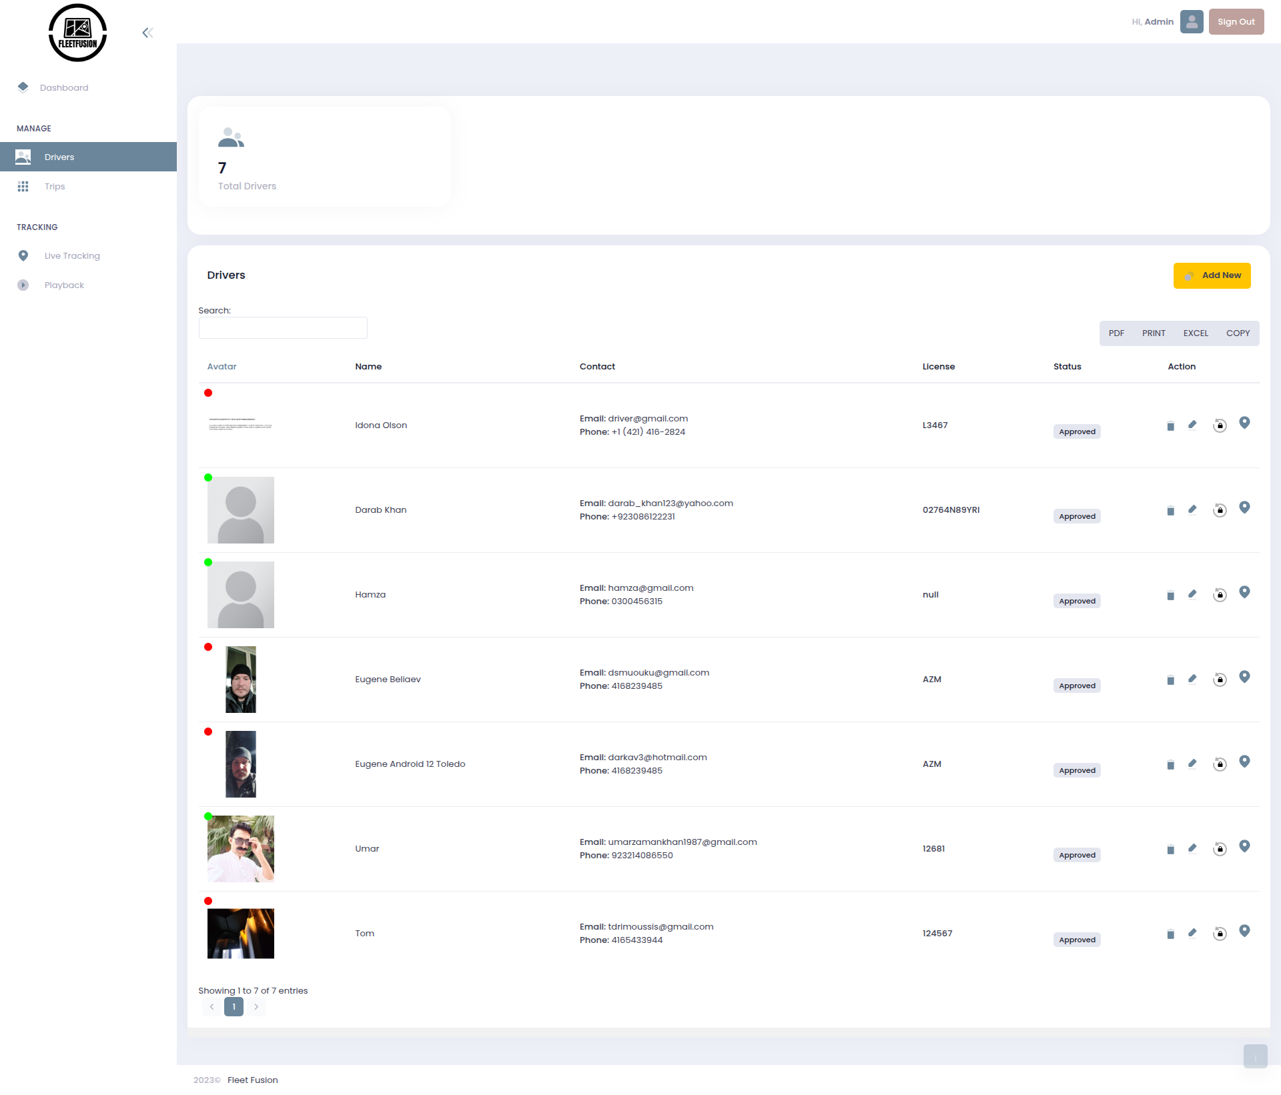Open Live Tracking in sidebar

coord(72,256)
